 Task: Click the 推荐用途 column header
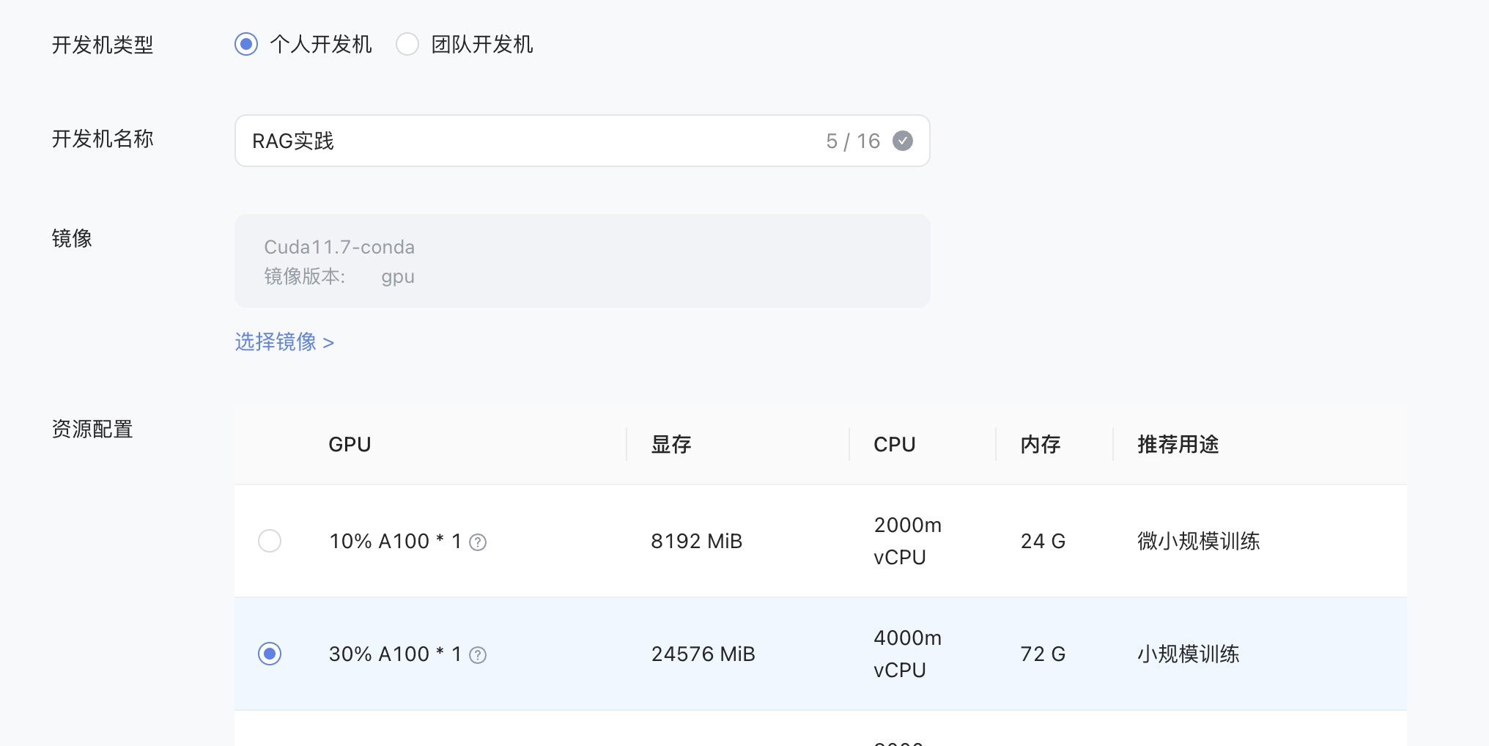coord(1178,445)
